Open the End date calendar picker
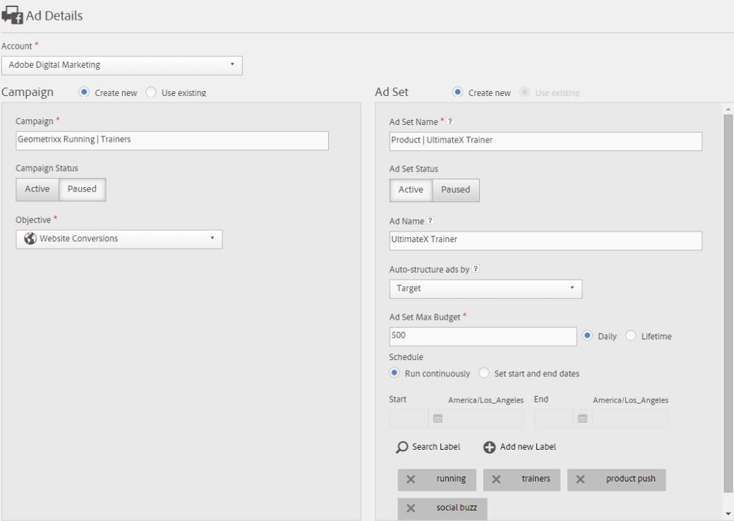Image resolution: width=734 pixels, height=521 pixels. [582, 419]
